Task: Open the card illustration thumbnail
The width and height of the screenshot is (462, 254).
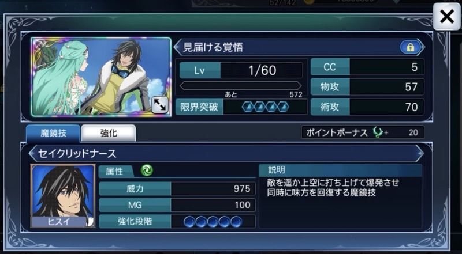Action: 101,77
